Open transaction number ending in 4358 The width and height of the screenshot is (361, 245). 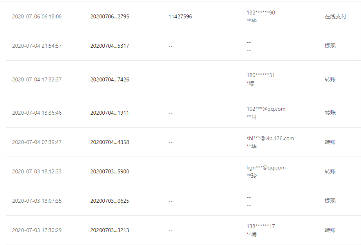click(x=109, y=142)
